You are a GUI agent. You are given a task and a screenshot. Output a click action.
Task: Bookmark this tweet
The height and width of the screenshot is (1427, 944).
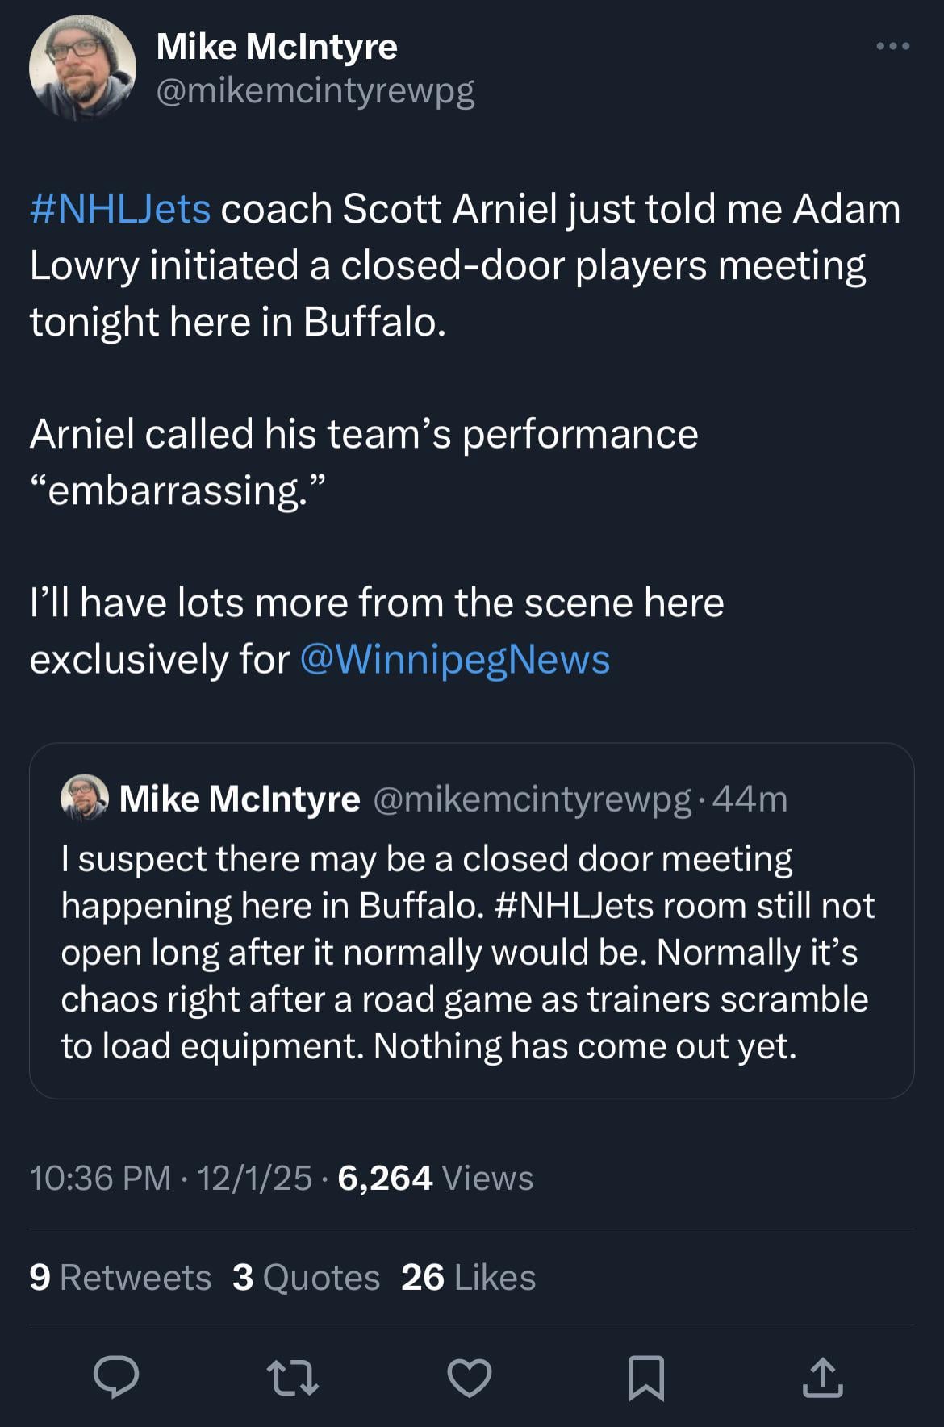tap(646, 1376)
